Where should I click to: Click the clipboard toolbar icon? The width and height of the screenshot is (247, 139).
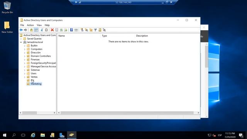[x=46, y=30]
